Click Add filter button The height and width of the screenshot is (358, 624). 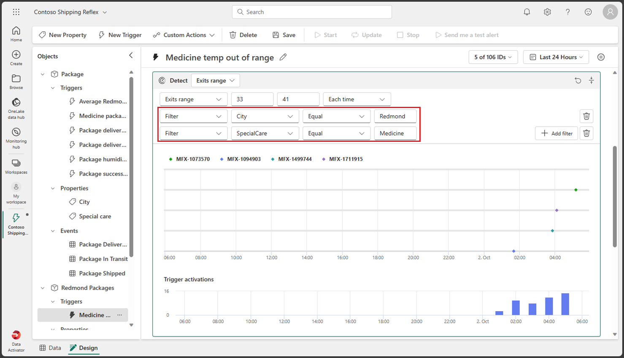[556, 133]
